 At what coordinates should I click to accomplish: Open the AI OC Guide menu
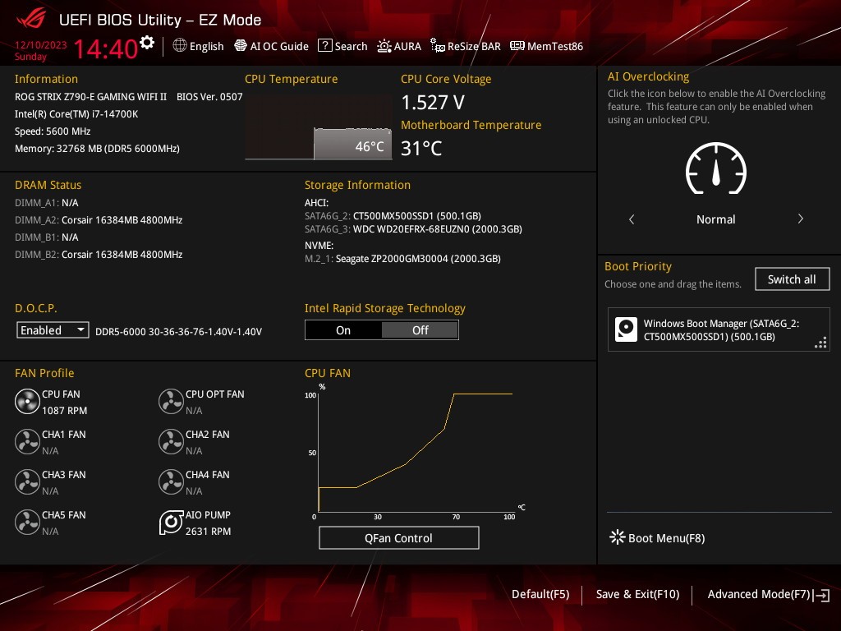pyautogui.click(x=271, y=46)
